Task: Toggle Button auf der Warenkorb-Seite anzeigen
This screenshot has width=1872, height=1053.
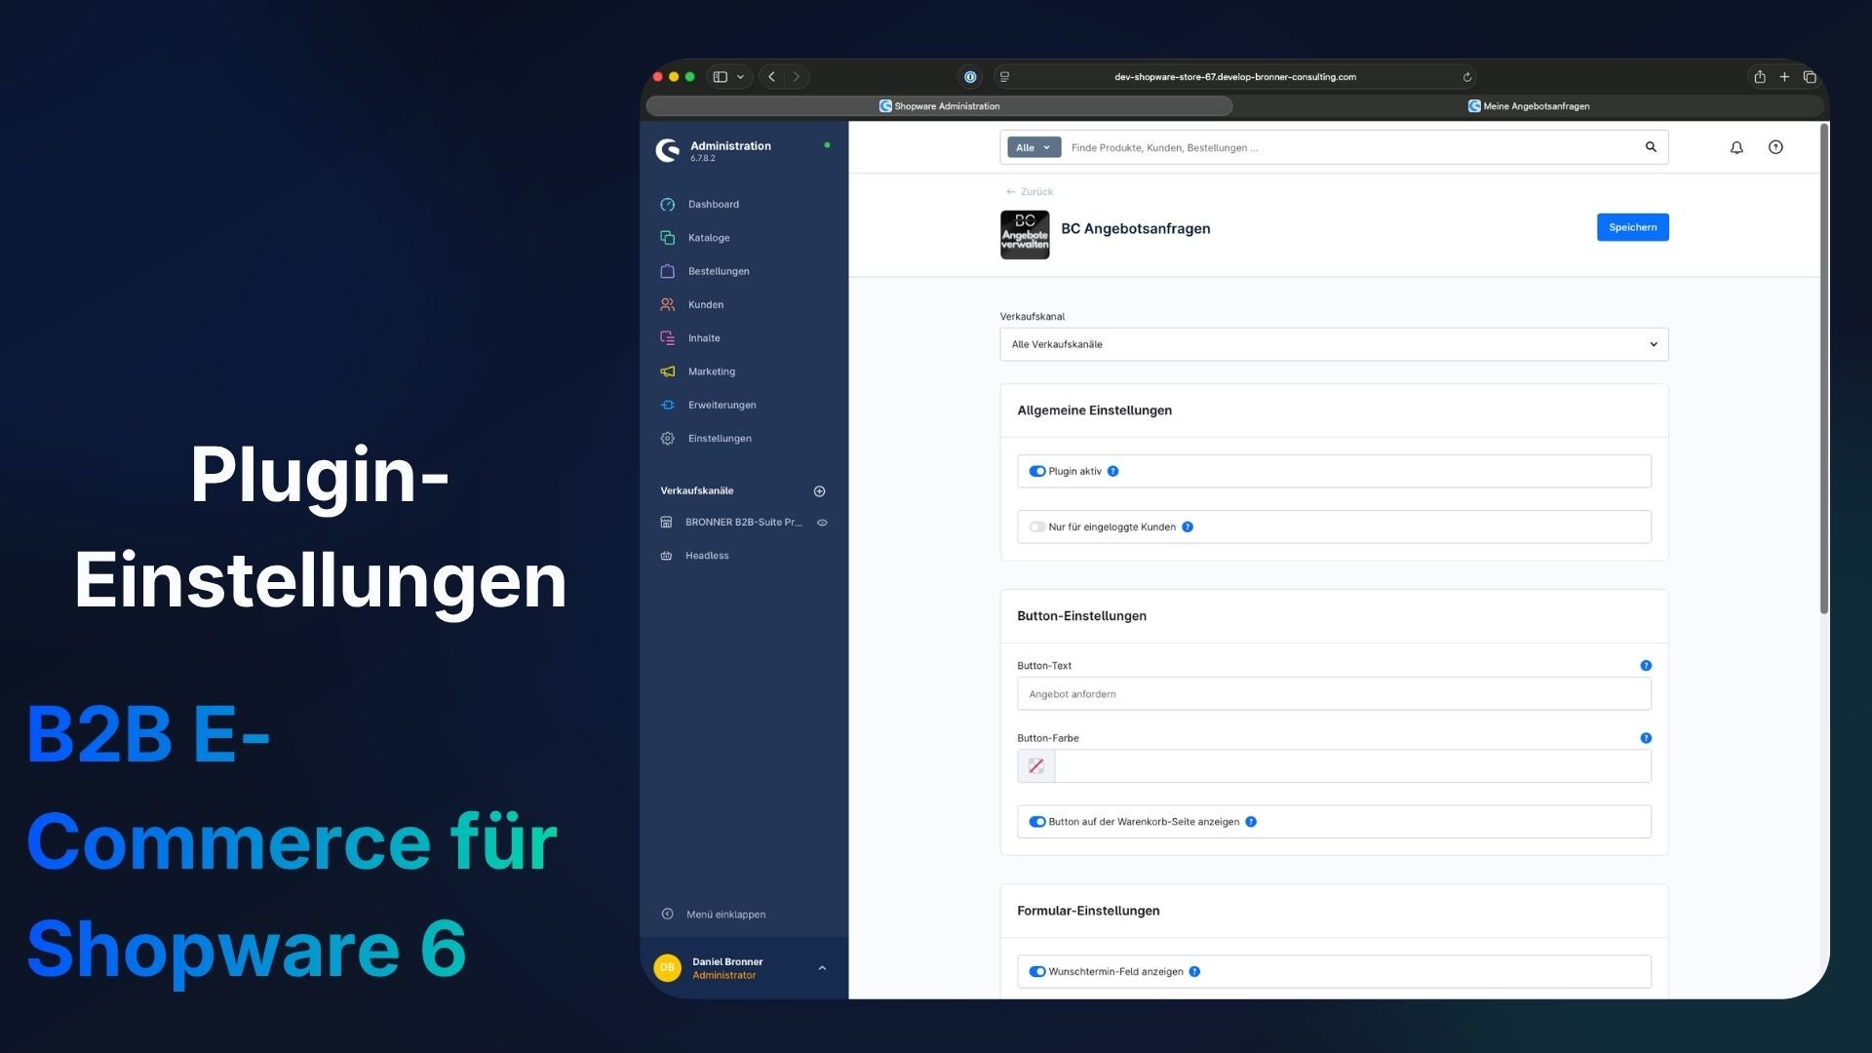Action: coord(1037,822)
